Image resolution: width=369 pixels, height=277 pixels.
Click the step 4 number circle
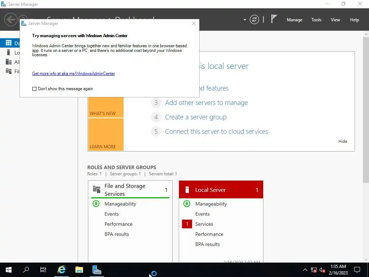pos(156,117)
